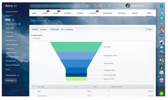Open the white 'b' contact avatar
Image resolution: width=168 pixels, height=100 pixels.
[x=161, y=72]
